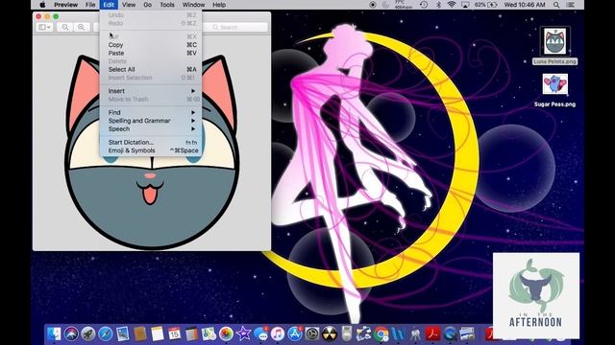The image size is (615, 345).
Task: Expand the Find submenu
Action: [151, 112]
